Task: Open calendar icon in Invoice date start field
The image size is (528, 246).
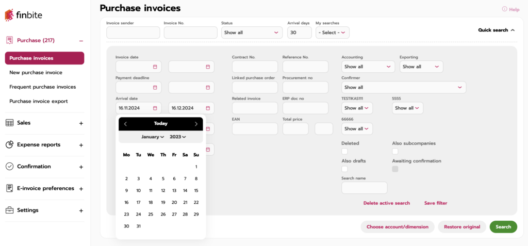Action: tap(155, 67)
